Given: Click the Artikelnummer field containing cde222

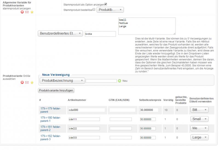Looking at the screenshot, I should [84, 128].
